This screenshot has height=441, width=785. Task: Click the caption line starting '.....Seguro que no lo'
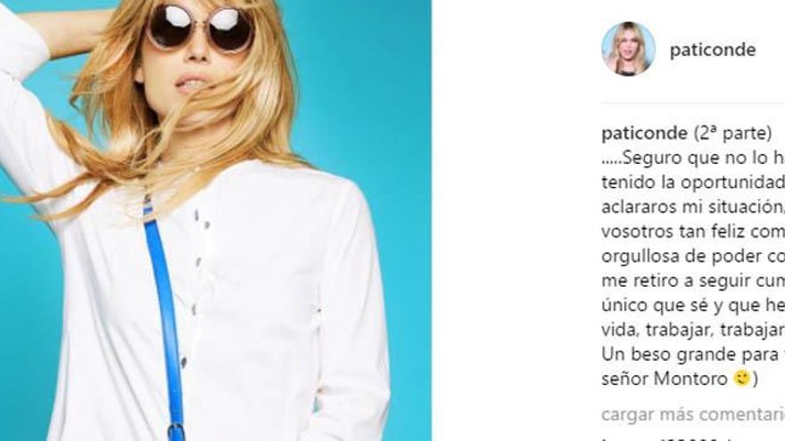pos(693,158)
